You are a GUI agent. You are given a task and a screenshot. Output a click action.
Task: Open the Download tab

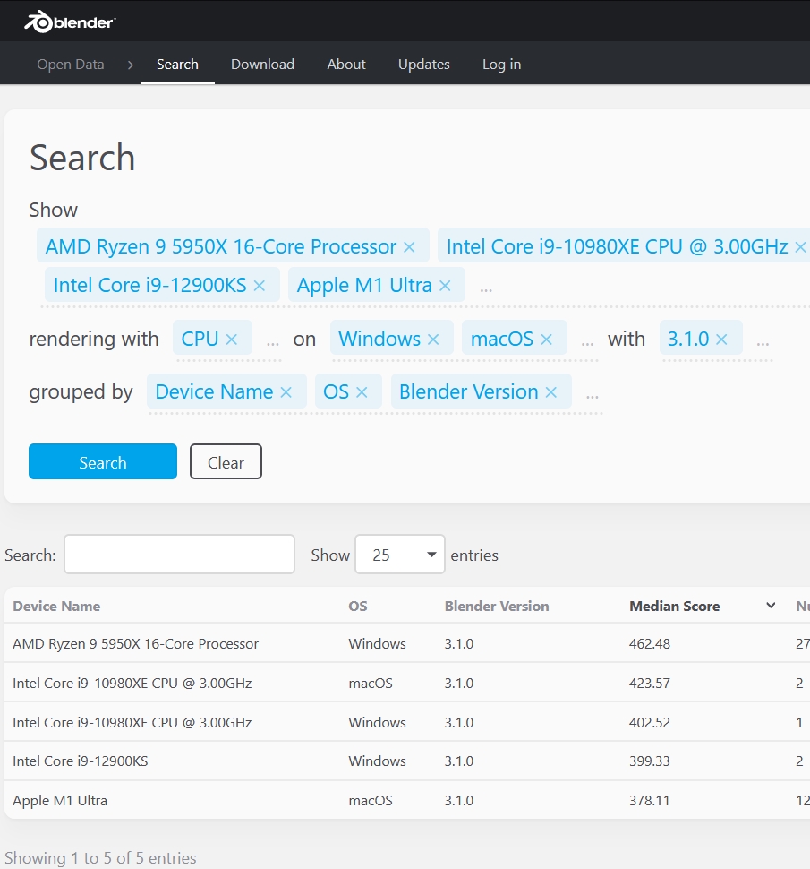[262, 65]
